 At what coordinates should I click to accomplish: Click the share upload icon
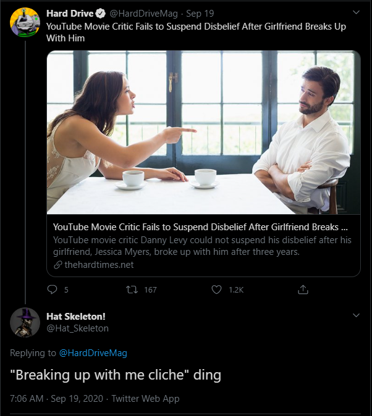click(303, 289)
